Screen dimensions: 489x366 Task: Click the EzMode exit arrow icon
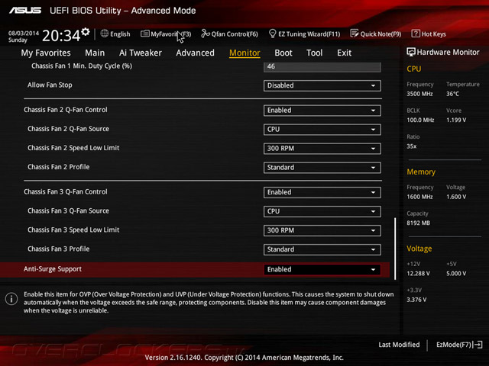pyautogui.click(x=478, y=345)
